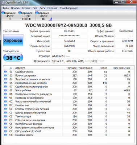Select the F: disk tab at 35 °C
The width and height of the screenshot is (137, 145).
tap(10, 16)
